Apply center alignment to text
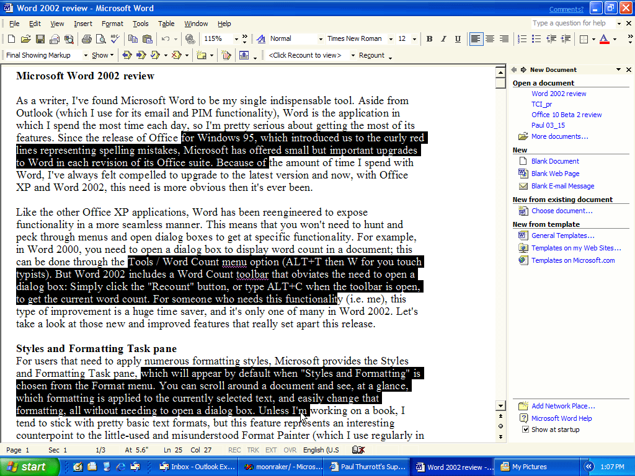Screen dimensions: 635x476 pos(490,39)
